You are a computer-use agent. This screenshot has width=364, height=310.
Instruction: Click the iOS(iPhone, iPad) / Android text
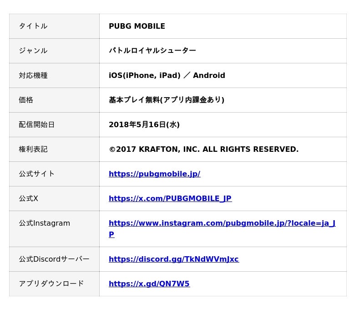(x=167, y=75)
